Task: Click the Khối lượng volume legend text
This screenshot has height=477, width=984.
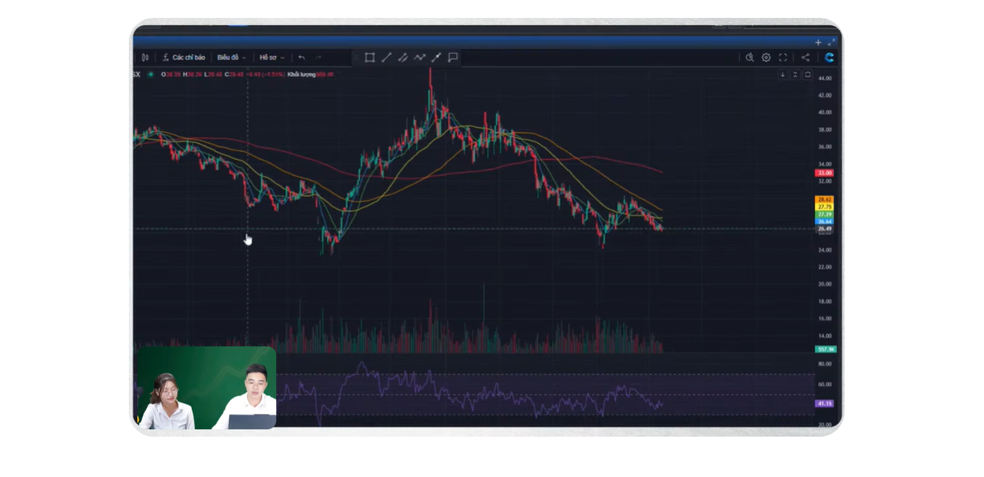Action: [x=301, y=75]
